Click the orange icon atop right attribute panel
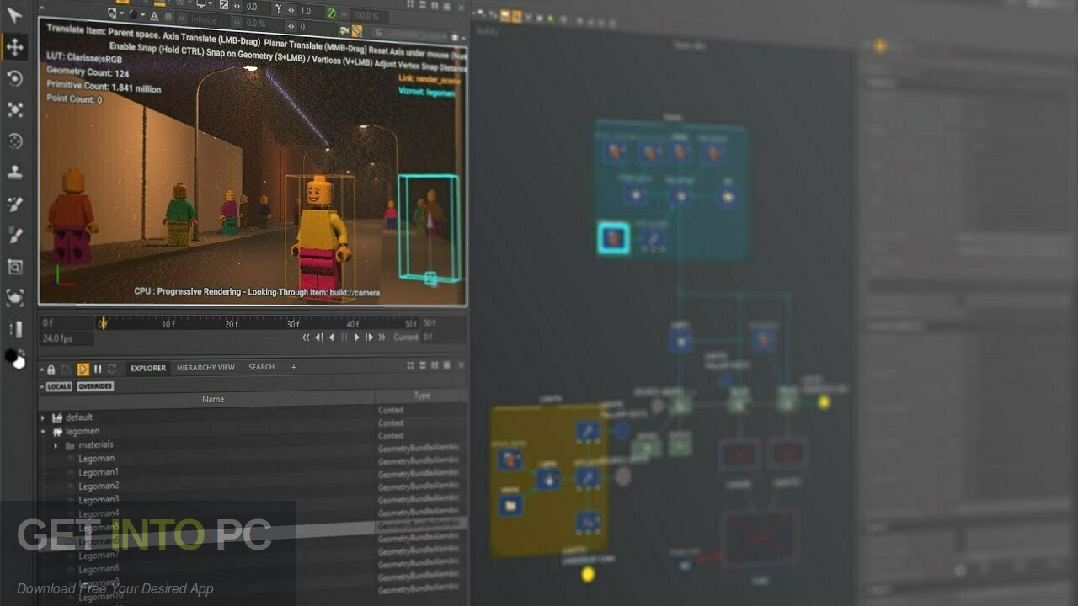 (x=880, y=45)
